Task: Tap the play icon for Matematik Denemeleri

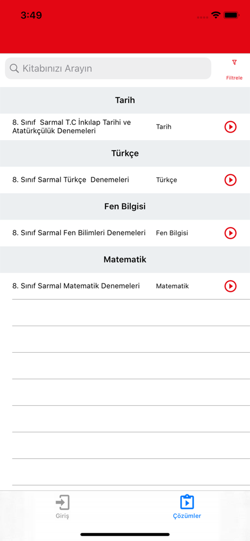Action: pyautogui.click(x=231, y=286)
